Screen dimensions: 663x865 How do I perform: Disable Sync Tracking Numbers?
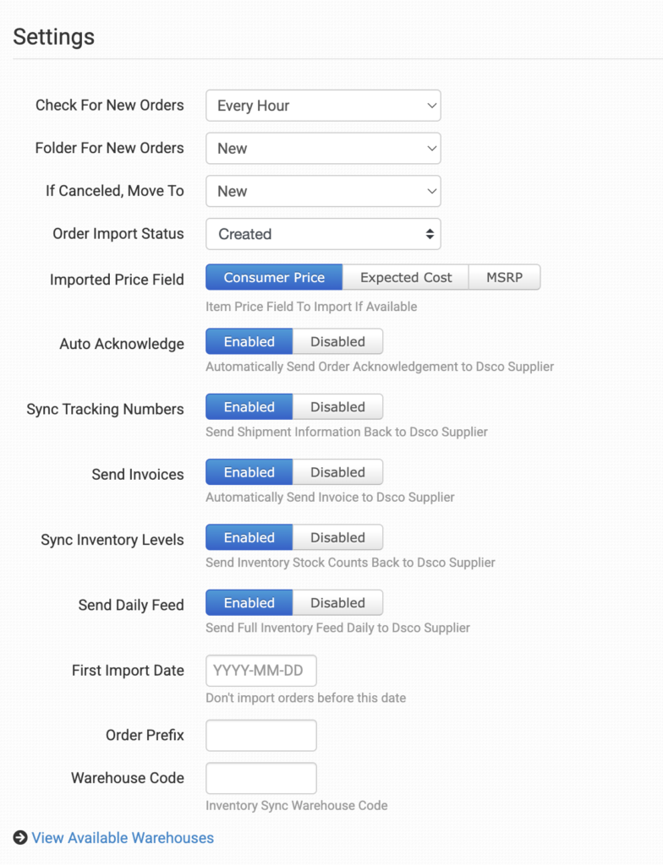click(337, 407)
